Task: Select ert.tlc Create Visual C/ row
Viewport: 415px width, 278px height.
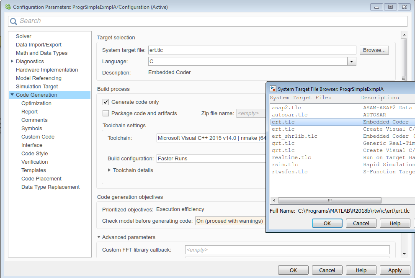Action: pos(343,129)
